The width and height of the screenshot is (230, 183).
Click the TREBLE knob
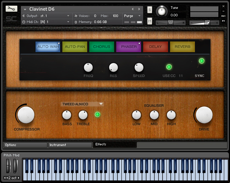coord(83,115)
